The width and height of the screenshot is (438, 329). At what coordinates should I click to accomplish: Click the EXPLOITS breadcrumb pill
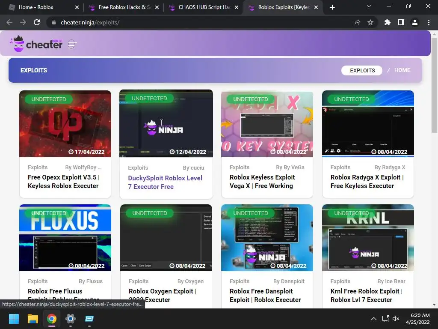362,71
